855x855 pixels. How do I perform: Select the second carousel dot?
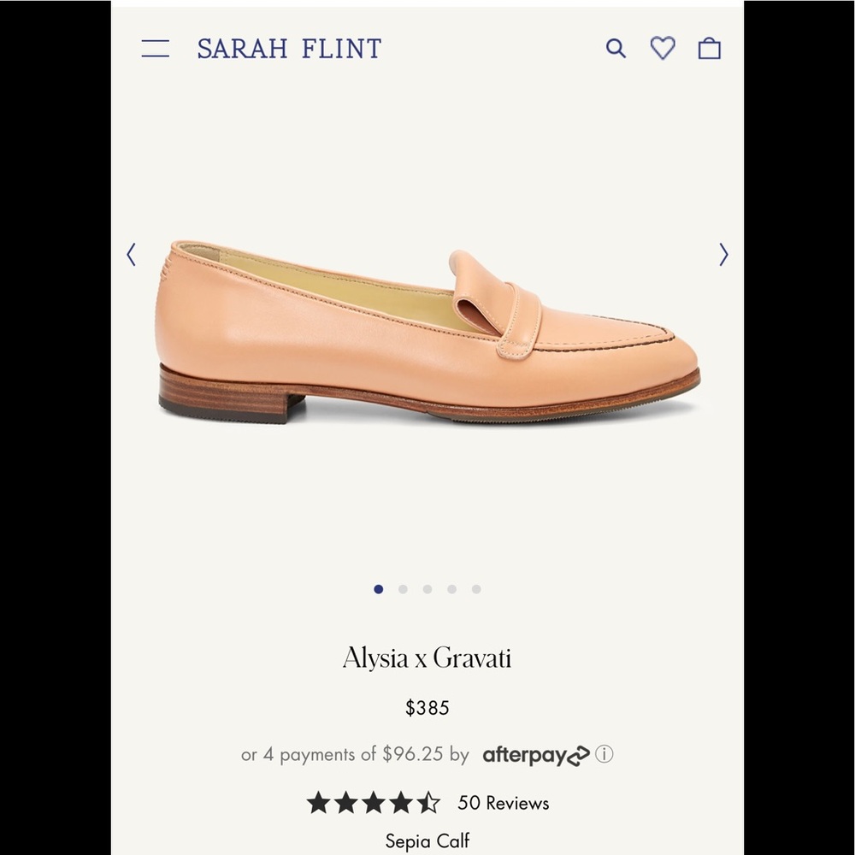(x=403, y=589)
